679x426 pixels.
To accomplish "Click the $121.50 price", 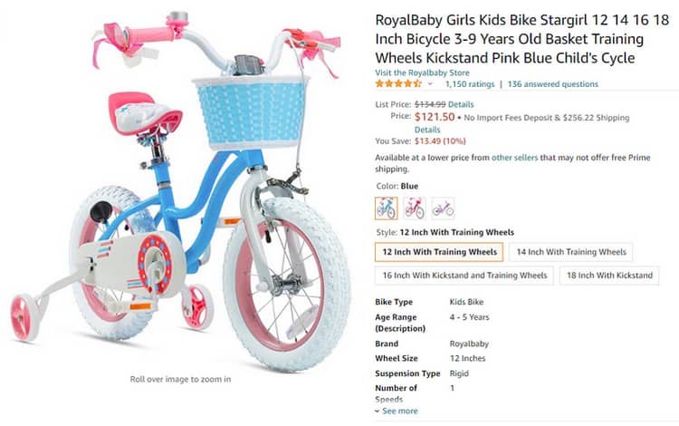I will coord(435,117).
